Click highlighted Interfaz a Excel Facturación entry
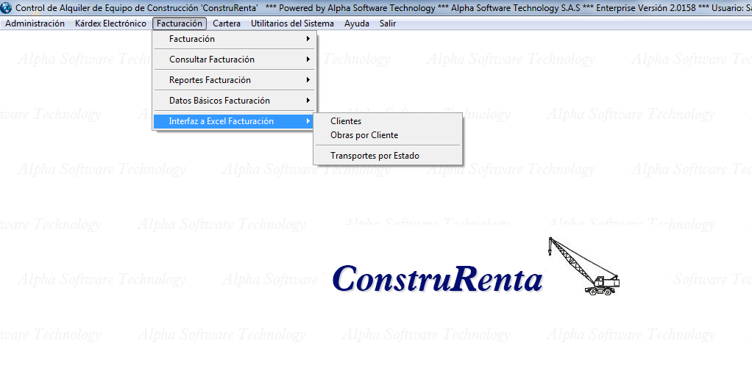Viewport: 752px width, 368px height. point(221,121)
